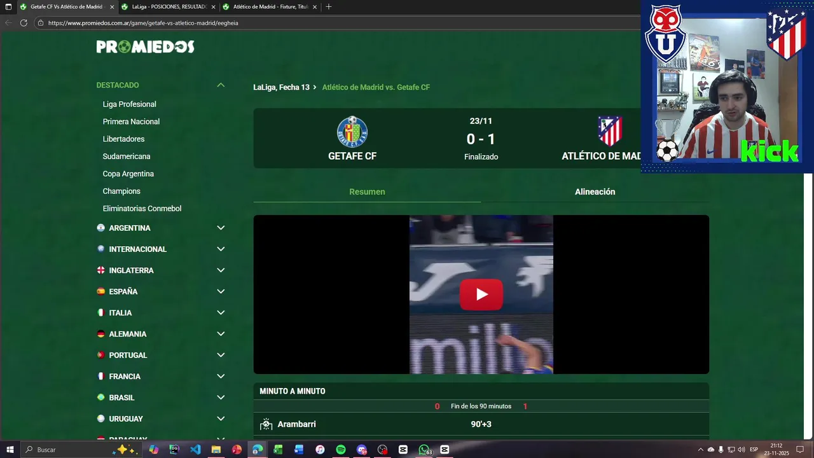Open Excel from the taskbar

pyautogui.click(x=278, y=450)
